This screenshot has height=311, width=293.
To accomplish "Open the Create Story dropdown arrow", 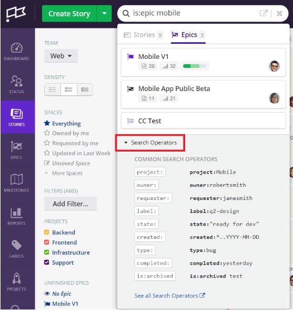I will [x=104, y=14].
